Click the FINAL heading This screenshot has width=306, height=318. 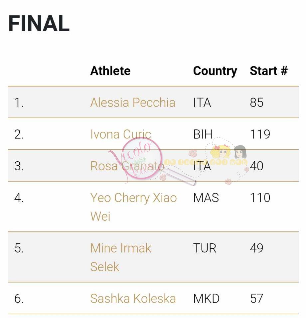(x=39, y=24)
